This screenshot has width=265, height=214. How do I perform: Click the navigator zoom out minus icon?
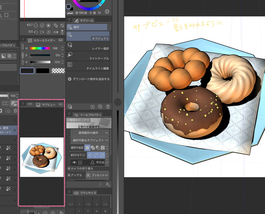(36, 25)
